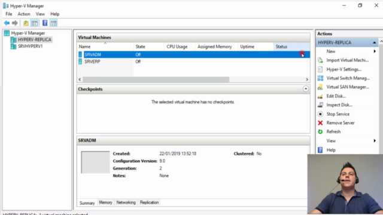This screenshot has height=215, width=383.
Task: Click the Actions pane scroll up arrow
Action: [381, 42]
